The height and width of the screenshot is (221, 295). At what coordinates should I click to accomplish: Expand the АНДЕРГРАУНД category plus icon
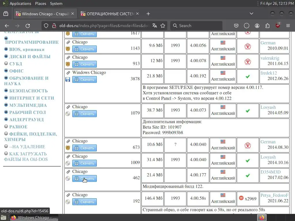point(6,119)
